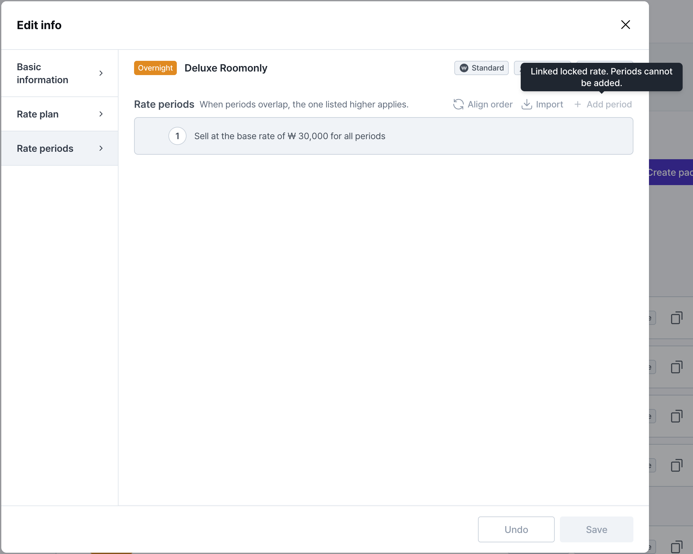Viewport: 693px width, 554px height.
Task: Close the Edit info dialog
Action: point(625,25)
